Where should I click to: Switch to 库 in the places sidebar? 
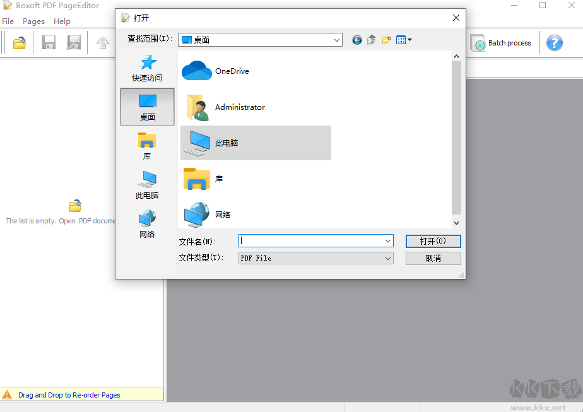147,145
